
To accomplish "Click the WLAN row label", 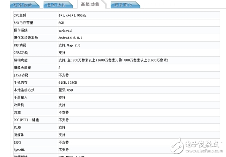I will (x=17, y=128).
